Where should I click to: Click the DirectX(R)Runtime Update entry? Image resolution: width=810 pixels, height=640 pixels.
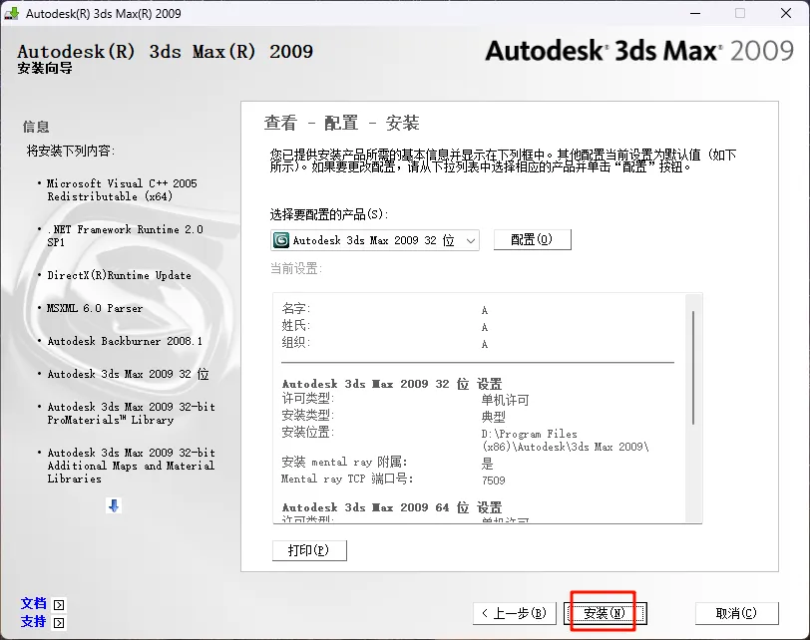120,275
